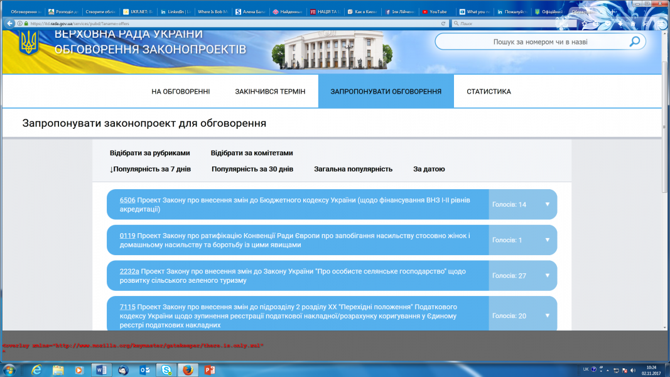Sort by Популярність за 30 днів
670x377 pixels.
click(252, 169)
